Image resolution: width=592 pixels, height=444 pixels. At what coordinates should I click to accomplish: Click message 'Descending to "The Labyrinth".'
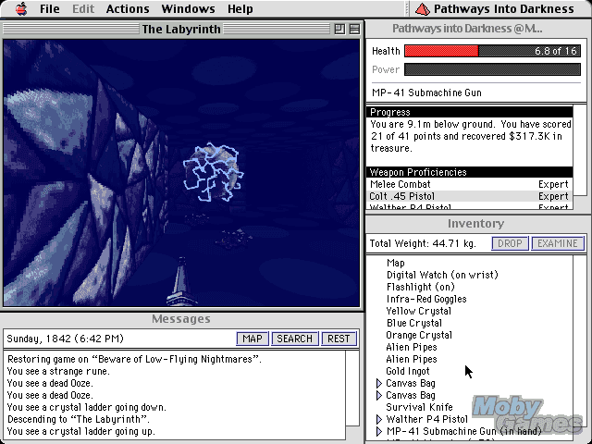[x=79, y=419]
